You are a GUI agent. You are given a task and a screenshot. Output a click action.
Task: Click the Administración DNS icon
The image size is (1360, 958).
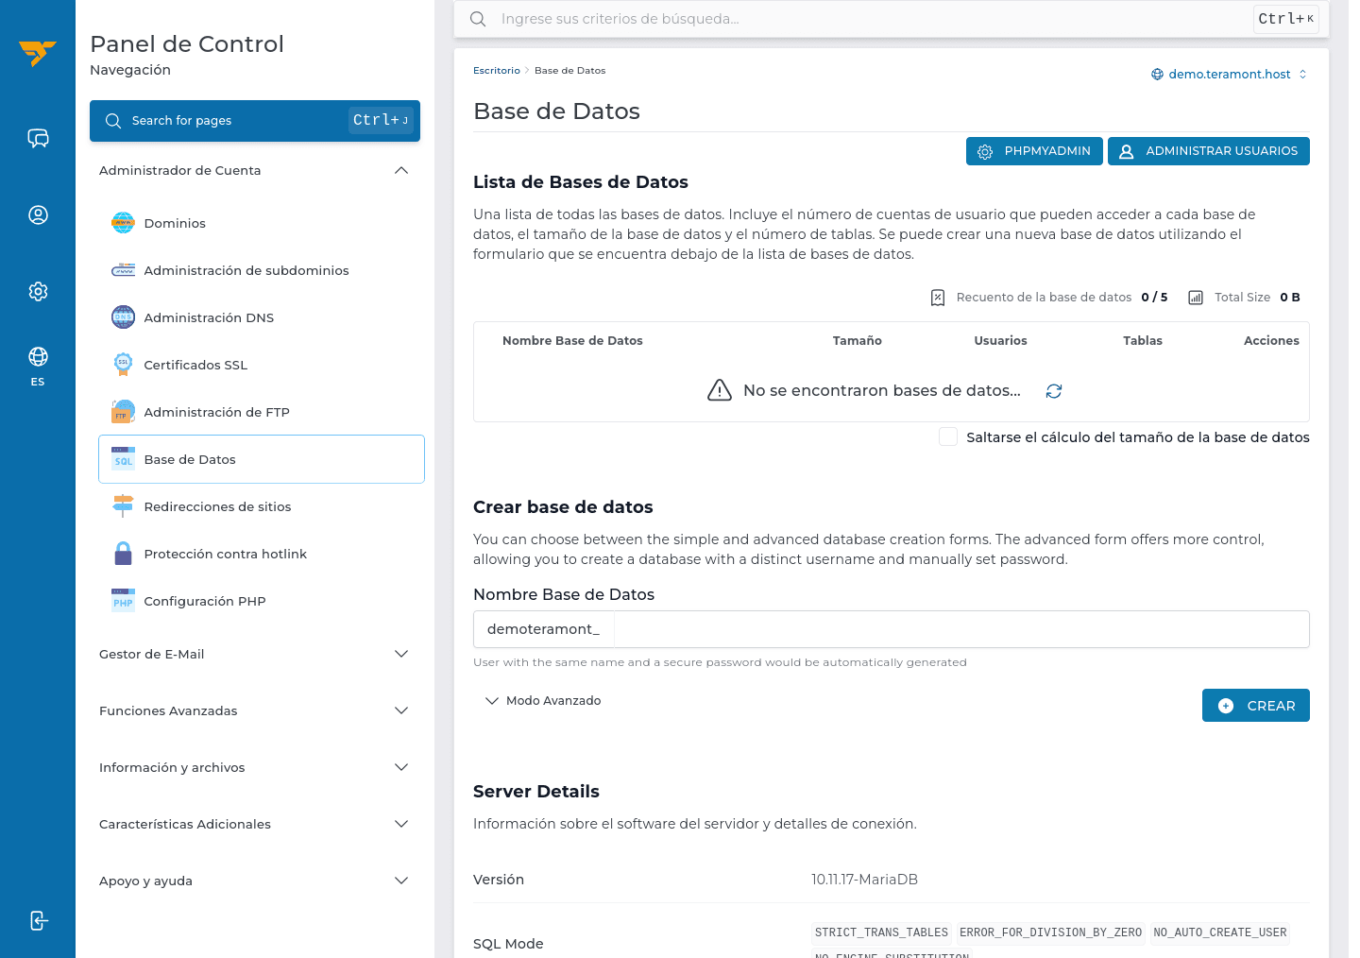click(x=124, y=317)
